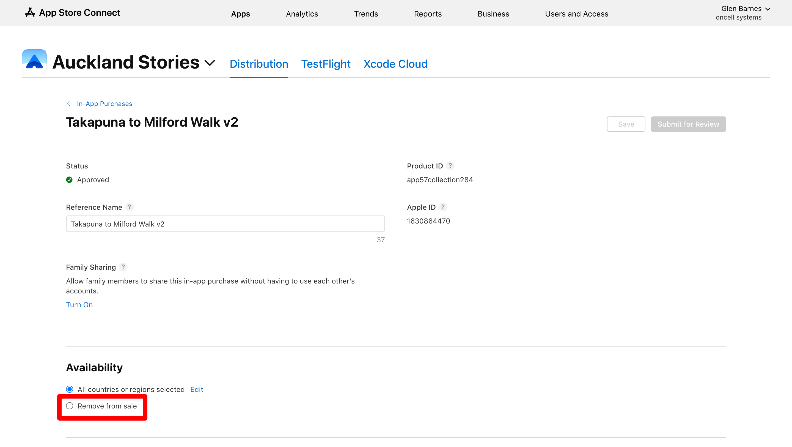
Task: Turn On Family Sharing
Action: (x=79, y=305)
